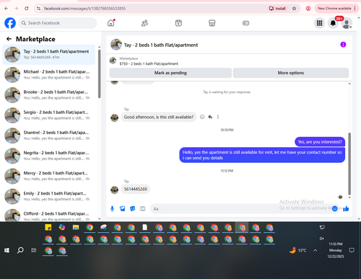
Task: Choose a GIF from GIF icon
Action: click(143, 208)
